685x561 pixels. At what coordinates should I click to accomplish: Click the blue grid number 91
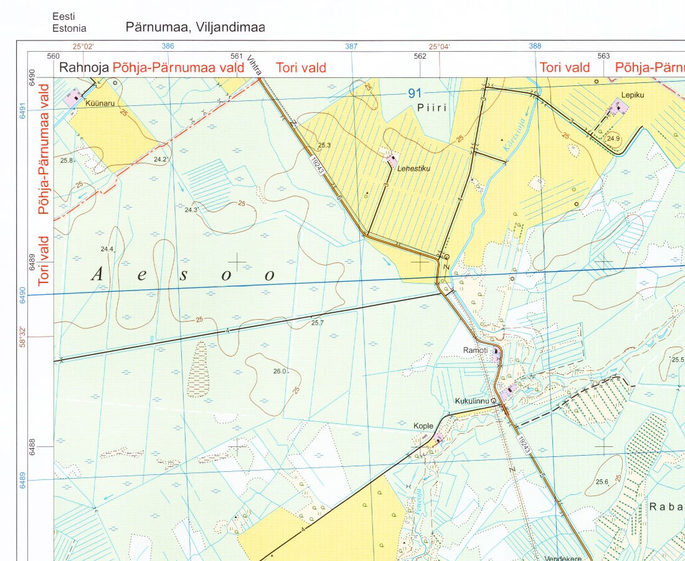click(x=415, y=93)
